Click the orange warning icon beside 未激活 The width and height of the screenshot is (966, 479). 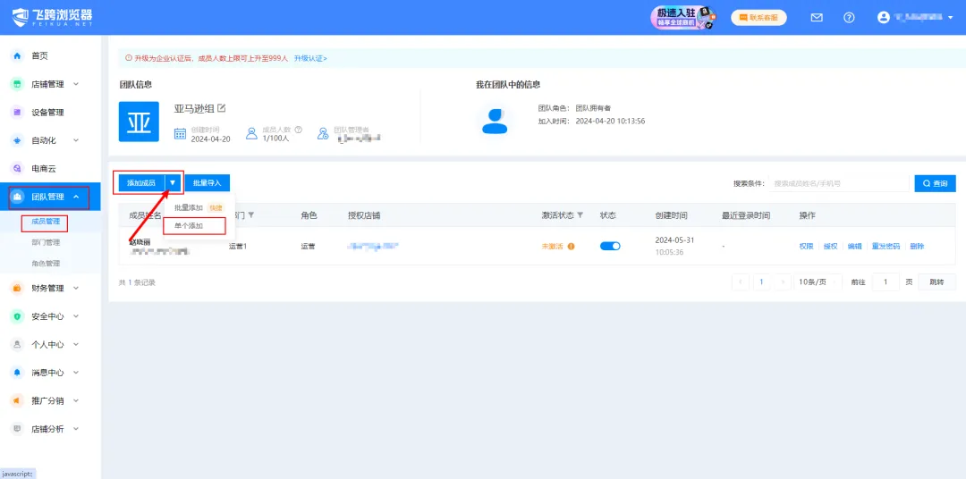[571, 247]
